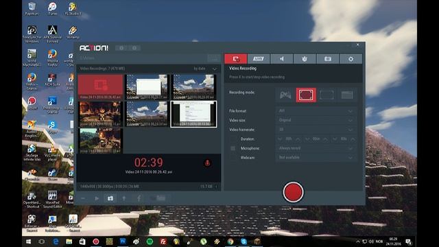Open File Explorer from the taskbar
439x247 pixels.
pyautogui.click(x=69, y=242)
